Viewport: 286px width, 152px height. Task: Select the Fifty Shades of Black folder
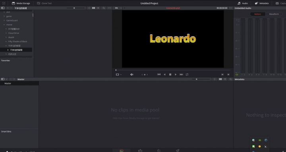(x=17, y=41)
